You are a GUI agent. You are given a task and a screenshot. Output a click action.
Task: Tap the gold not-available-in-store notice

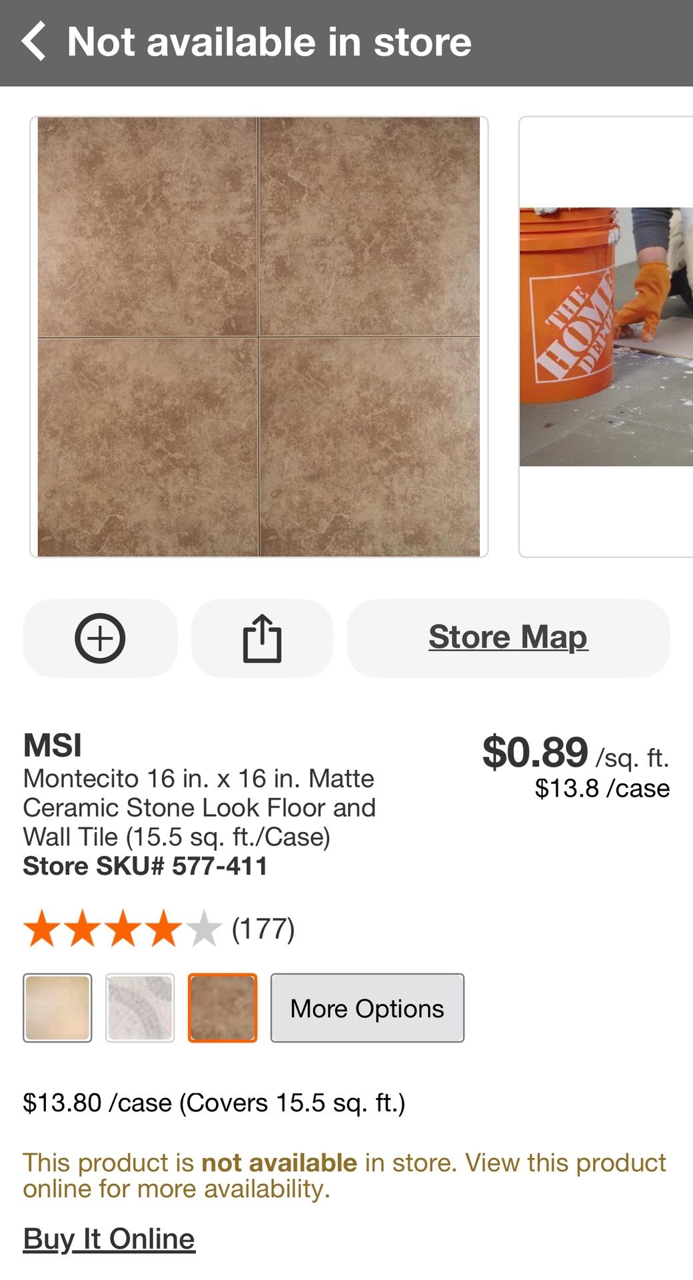(344, 1175)
